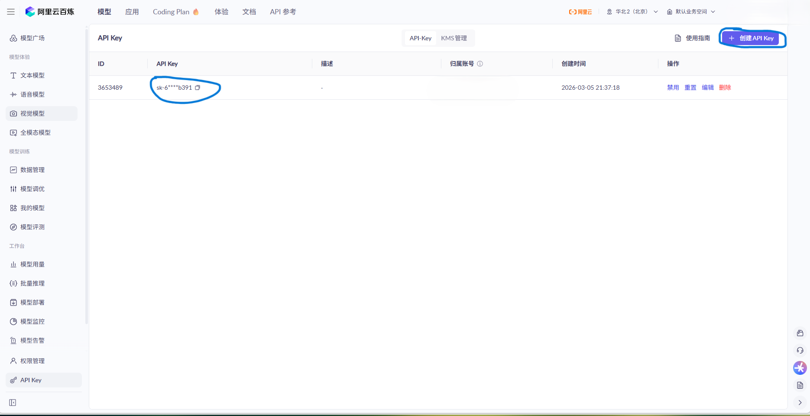Open the headset support icon
810x416 pixels.
pyautogui.click(x=800, y=350)
